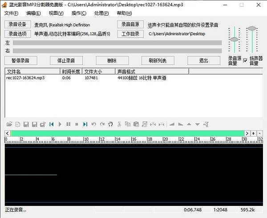Click the 时间长度 column header
Image resolution: width=267 pixels, height=218 pixels.
point(71,71)
